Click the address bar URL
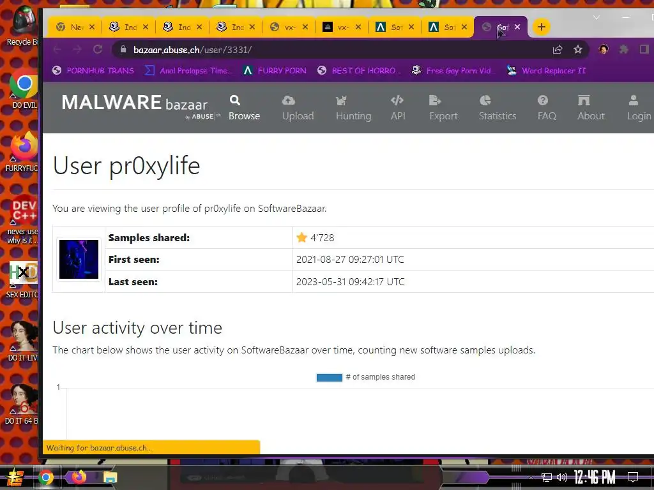 (192, 50)
